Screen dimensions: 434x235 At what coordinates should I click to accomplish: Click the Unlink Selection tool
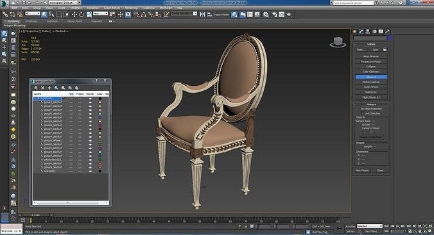12,14
